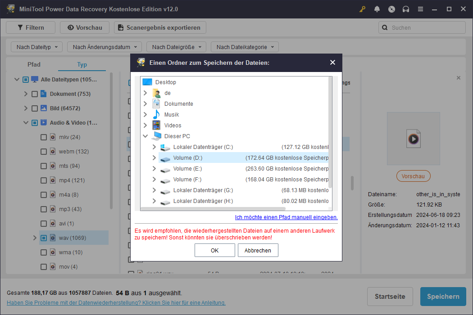
Task: Click the Lokaler Datenträger (C:) drive icon
Action: coord(165,147)
